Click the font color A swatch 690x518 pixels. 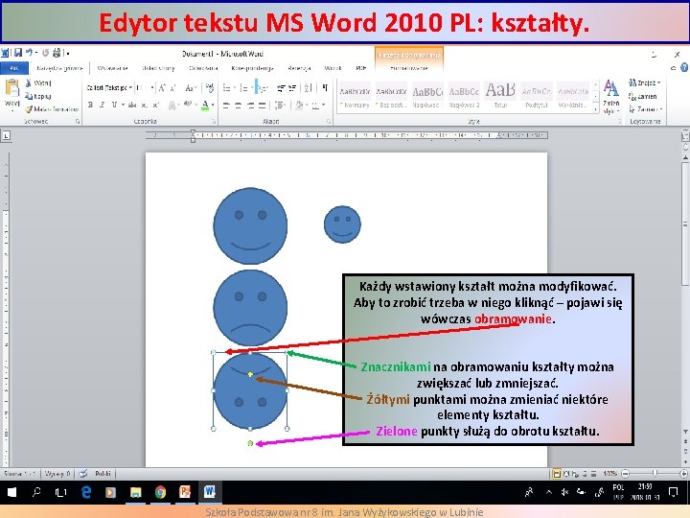click(x=205, y=106)
